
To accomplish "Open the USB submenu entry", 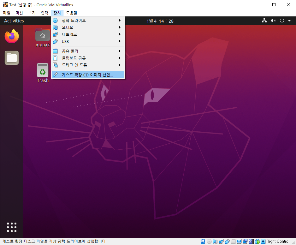I will click(88, 41).
